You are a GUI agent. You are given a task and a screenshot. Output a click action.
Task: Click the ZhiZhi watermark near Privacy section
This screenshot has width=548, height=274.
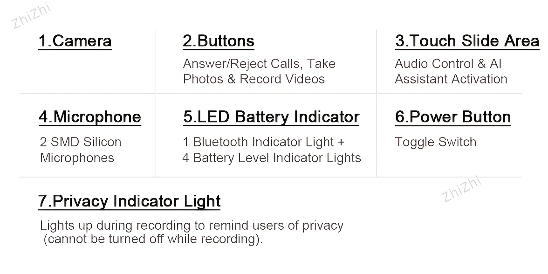click(x=461, y=189)
